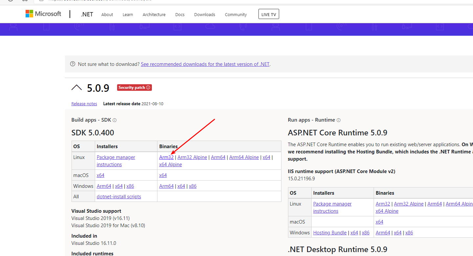Download the Windows Hosting Bundle installer
This screenshot has width=473, height=256.
(330, 233)
